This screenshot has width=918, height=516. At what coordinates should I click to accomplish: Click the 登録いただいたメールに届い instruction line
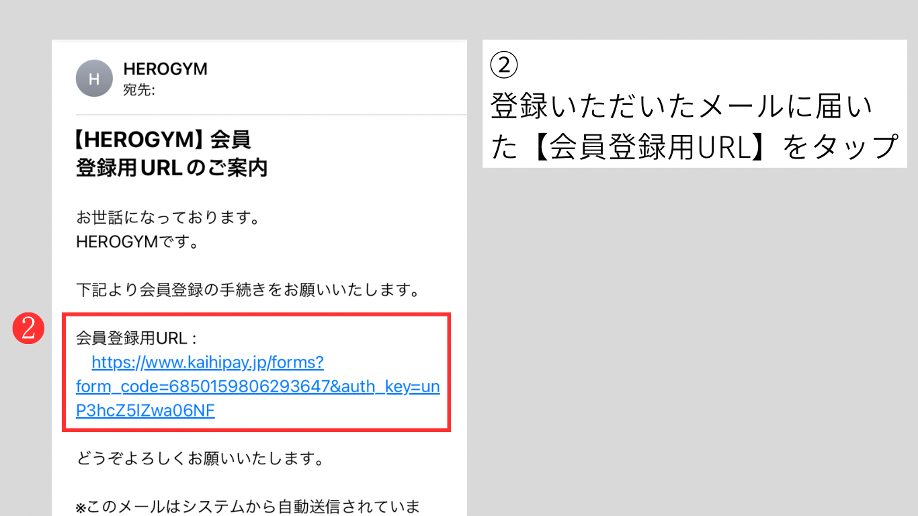coord(681,106)
